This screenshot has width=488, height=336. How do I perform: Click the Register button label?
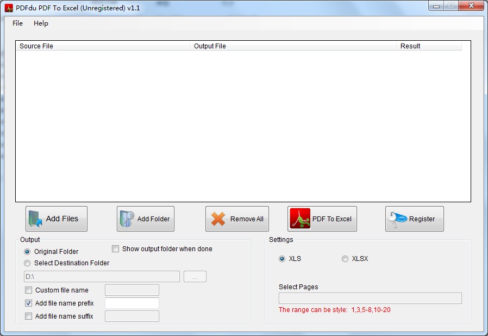point(422,219)
